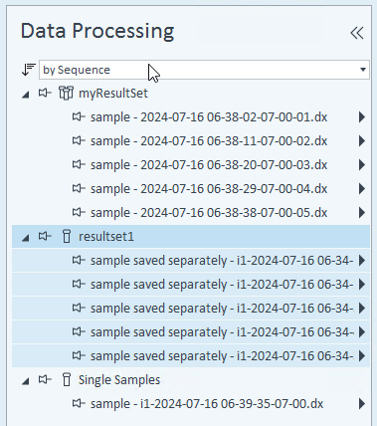
Task: Collapse the myResultSet tree node
Action: [x=26, y=95]
